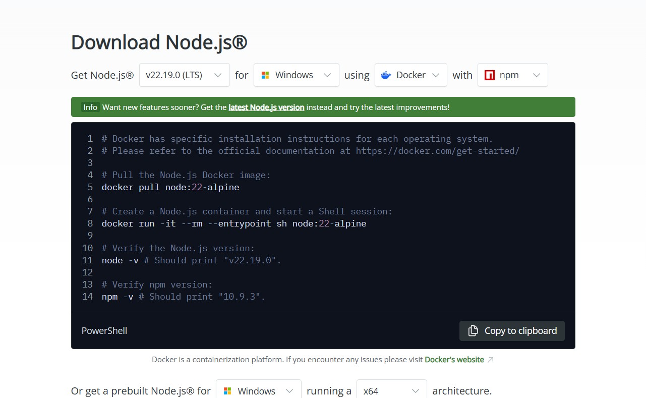The image size is (646, 398).
Task: Click comment "# Verify npm version:"
Action: click(x=157, y=285)
